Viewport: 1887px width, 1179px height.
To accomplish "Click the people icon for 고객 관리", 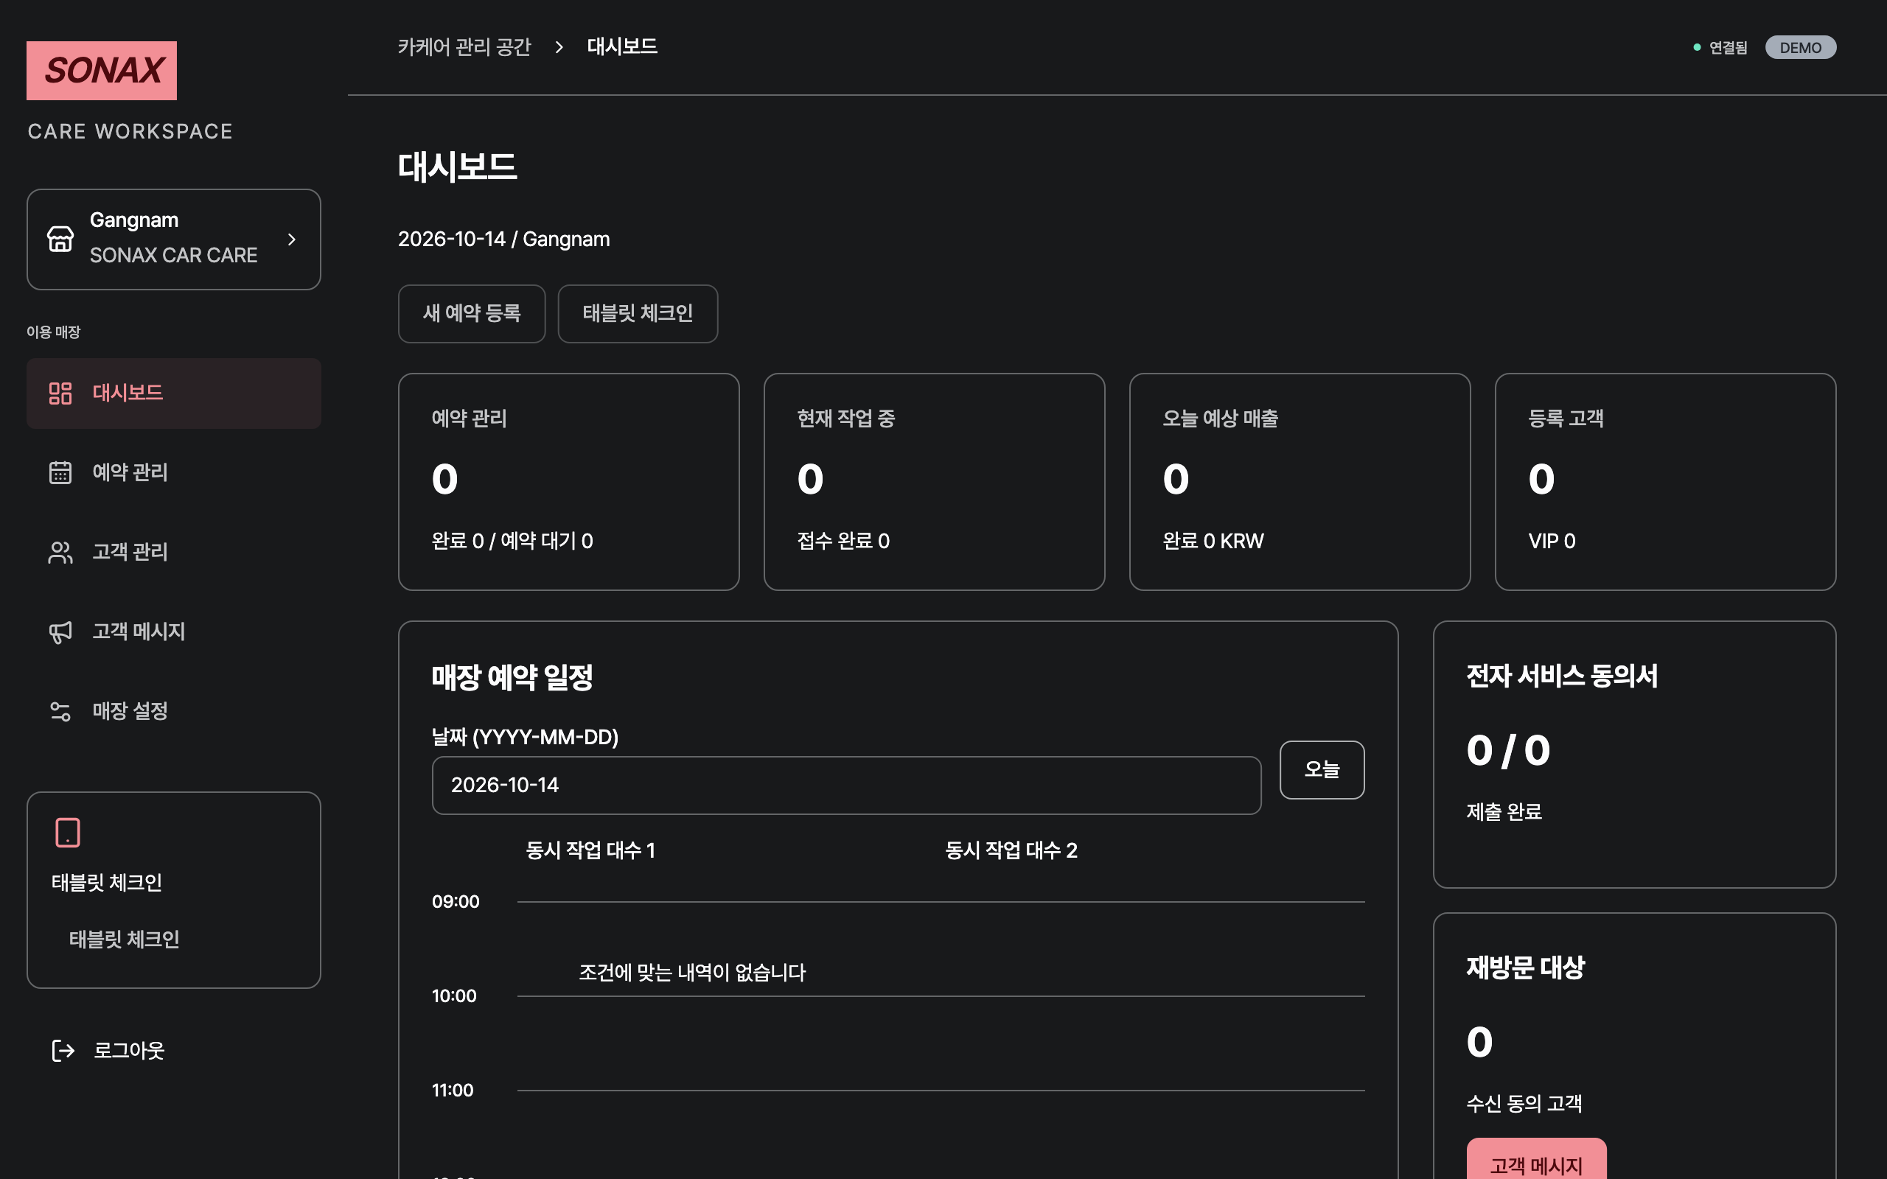I will (60, 552).
